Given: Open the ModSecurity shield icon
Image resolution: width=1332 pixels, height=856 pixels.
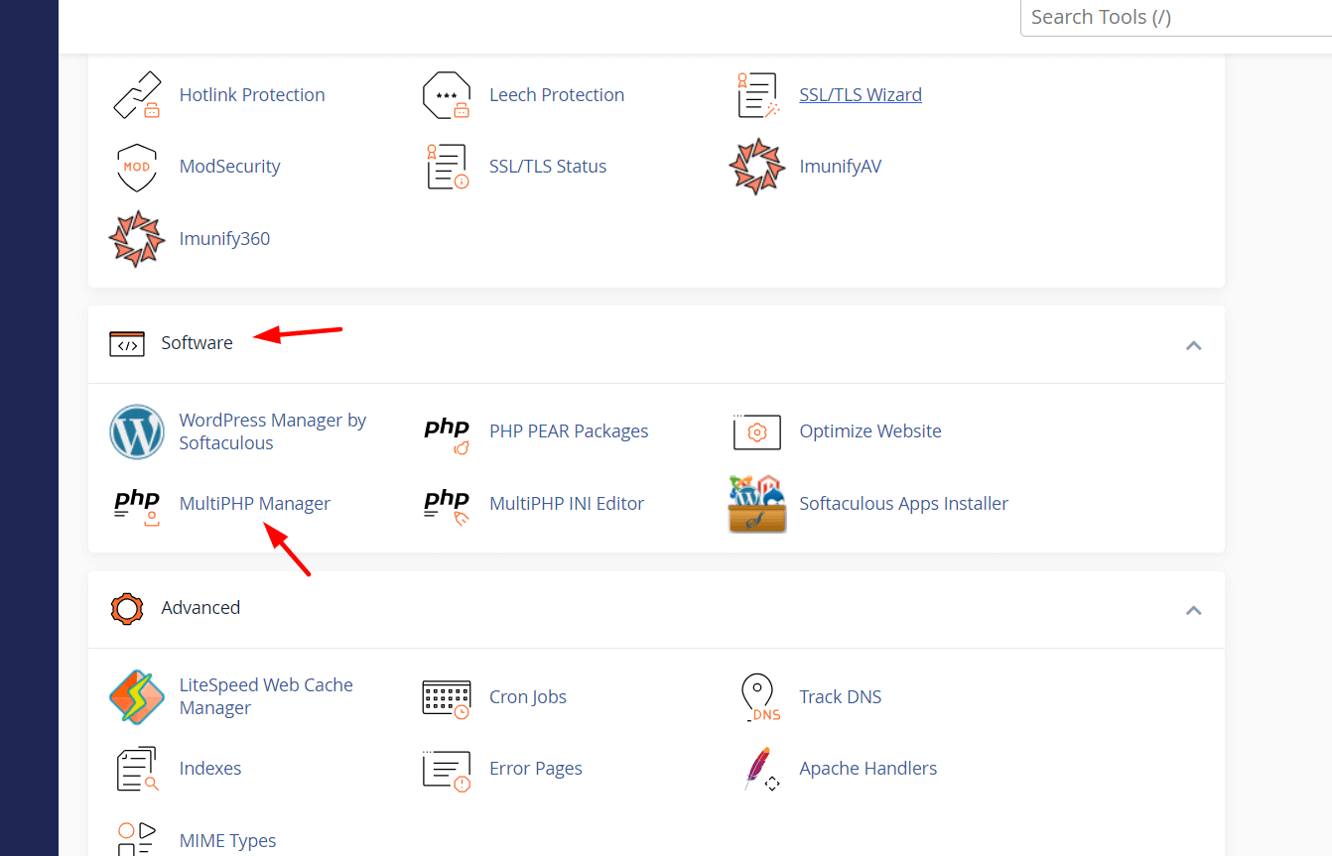Looking at the screenshot, I should pyautogui.click(x=137, y=167).
